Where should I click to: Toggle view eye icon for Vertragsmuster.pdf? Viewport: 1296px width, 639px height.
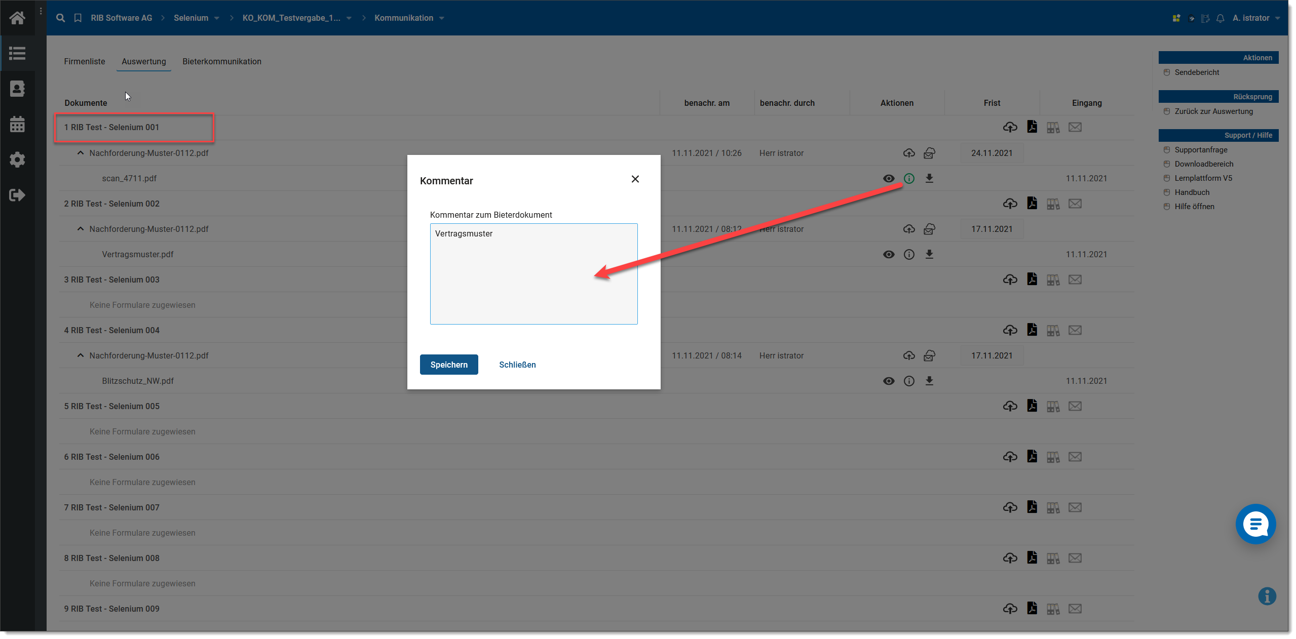tap(888, 254)
